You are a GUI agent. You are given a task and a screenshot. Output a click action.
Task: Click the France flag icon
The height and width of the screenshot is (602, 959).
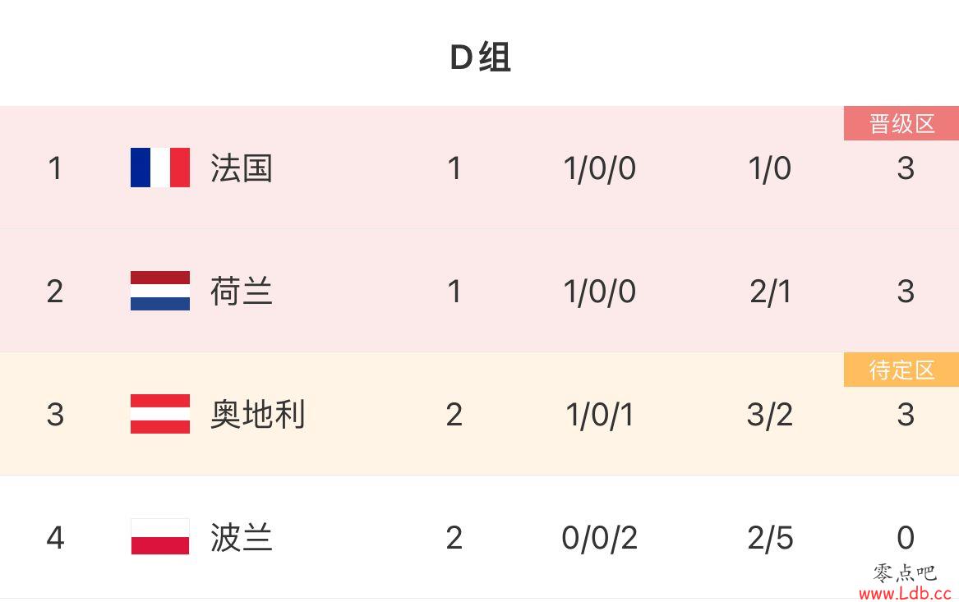click(160, 168)
